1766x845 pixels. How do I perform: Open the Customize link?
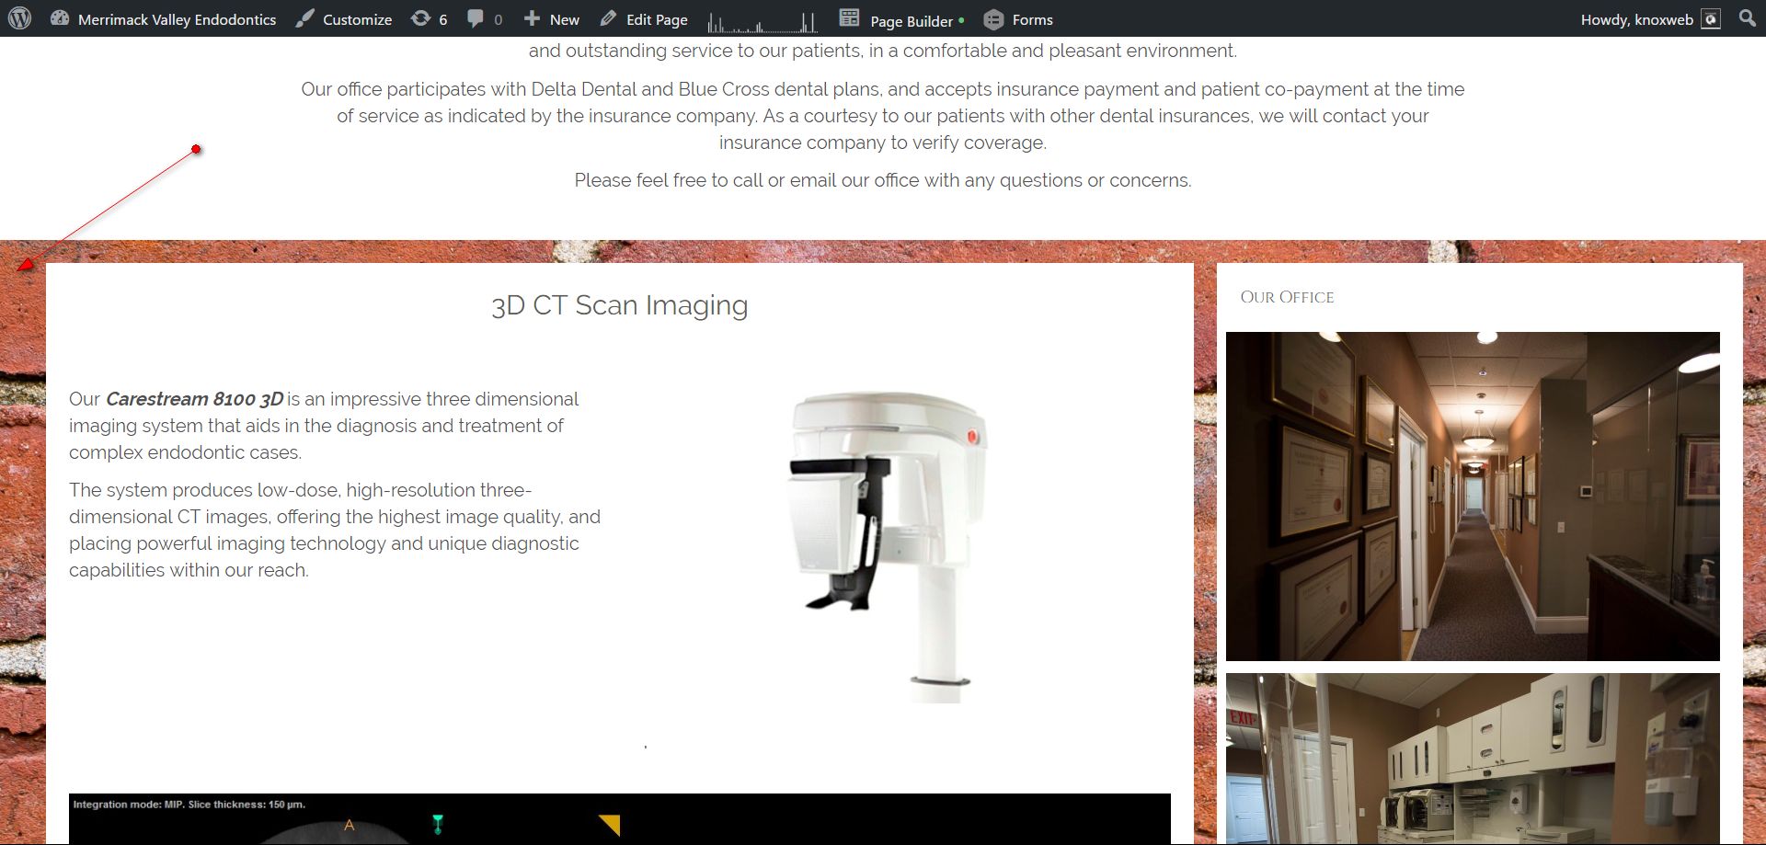(357, 19)
